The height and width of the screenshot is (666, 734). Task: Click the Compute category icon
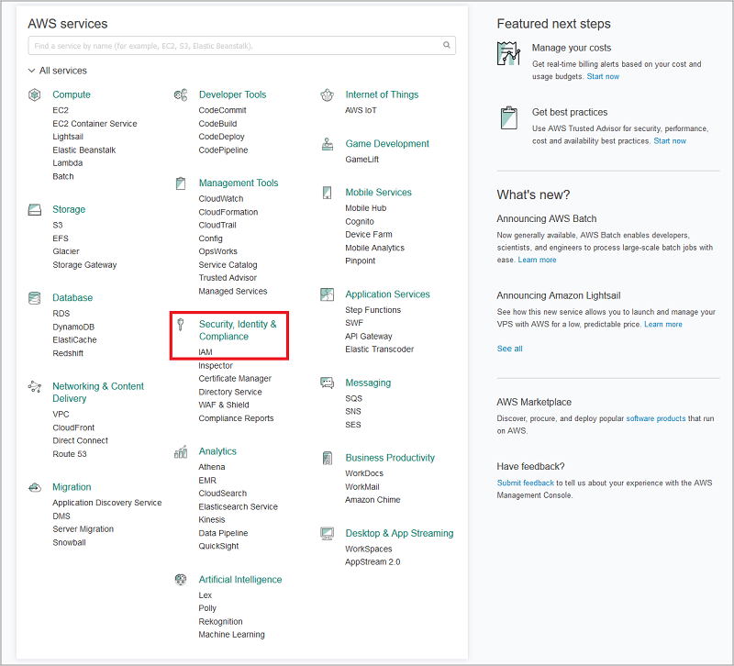[x=34, y=94]
